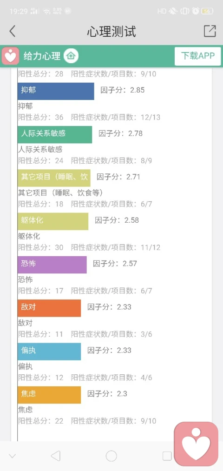Tap the amber 焦虑 factor bar
The height and width of the screenshot is (471, 223).
49,395
